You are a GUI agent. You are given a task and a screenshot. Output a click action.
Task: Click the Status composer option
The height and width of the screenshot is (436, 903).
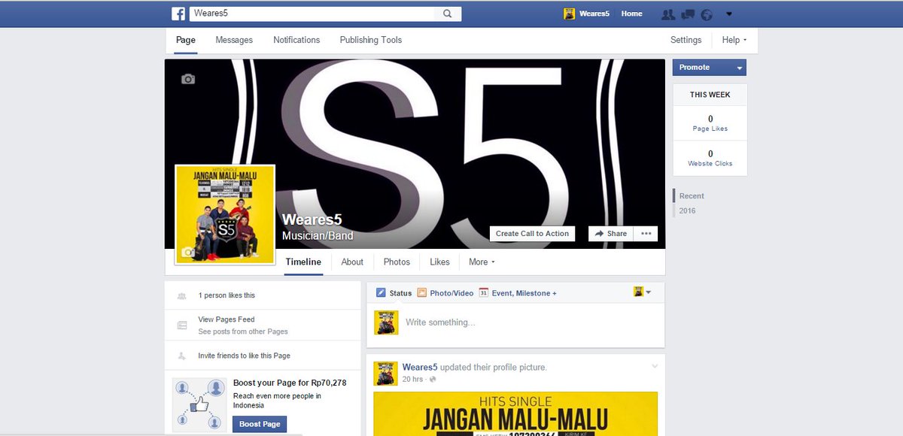click(400, 293)
